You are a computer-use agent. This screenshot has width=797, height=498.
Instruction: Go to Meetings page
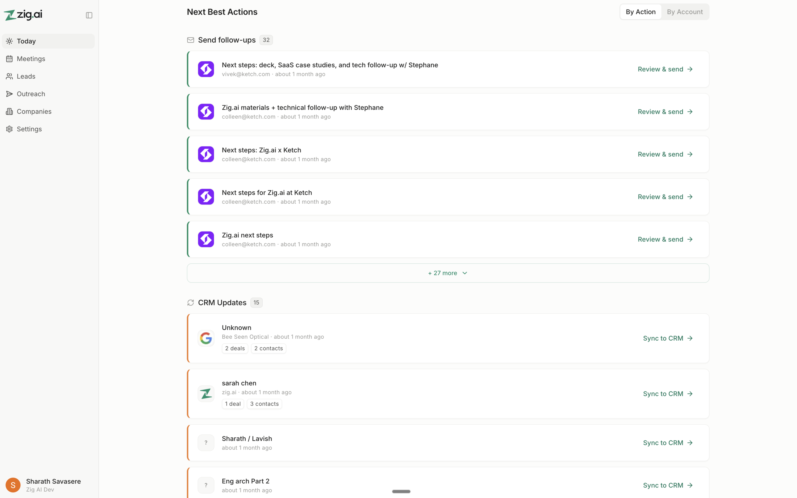click(48, 59)
